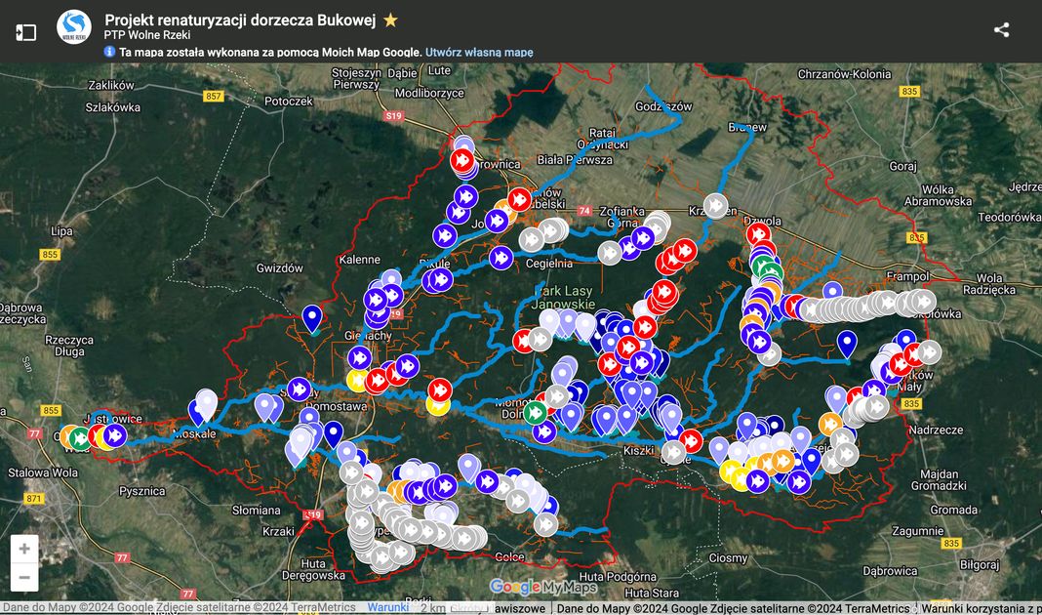
Task: Click the Gwizdów map label
Action: 280,267
